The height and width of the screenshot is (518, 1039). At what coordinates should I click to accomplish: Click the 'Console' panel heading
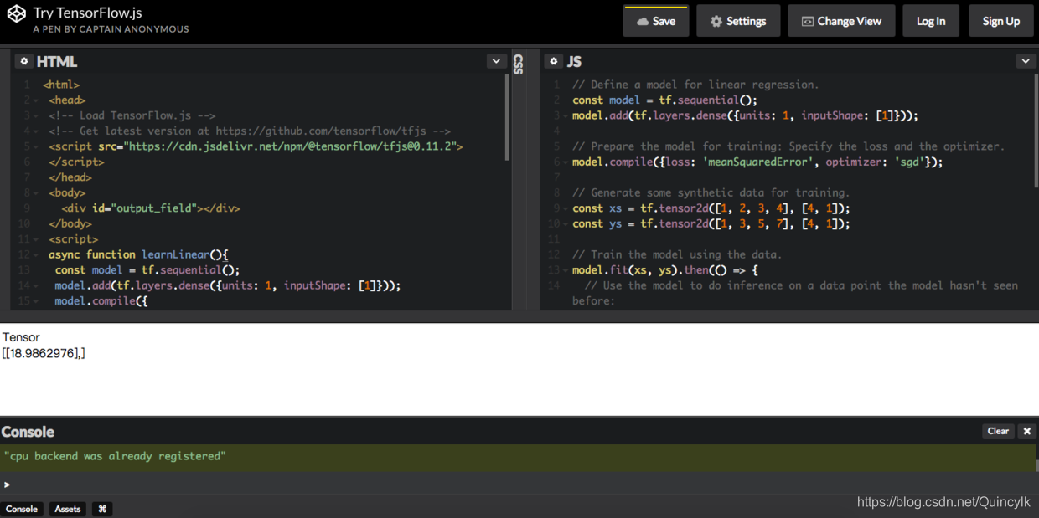click(28, 432)
